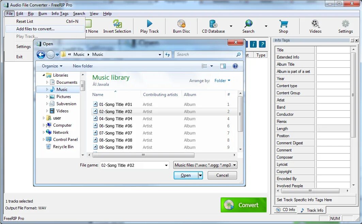Screen dimensions: 362x224
Task: Click the file list horizontal scrollbar
Action: (x=143, y=155)
